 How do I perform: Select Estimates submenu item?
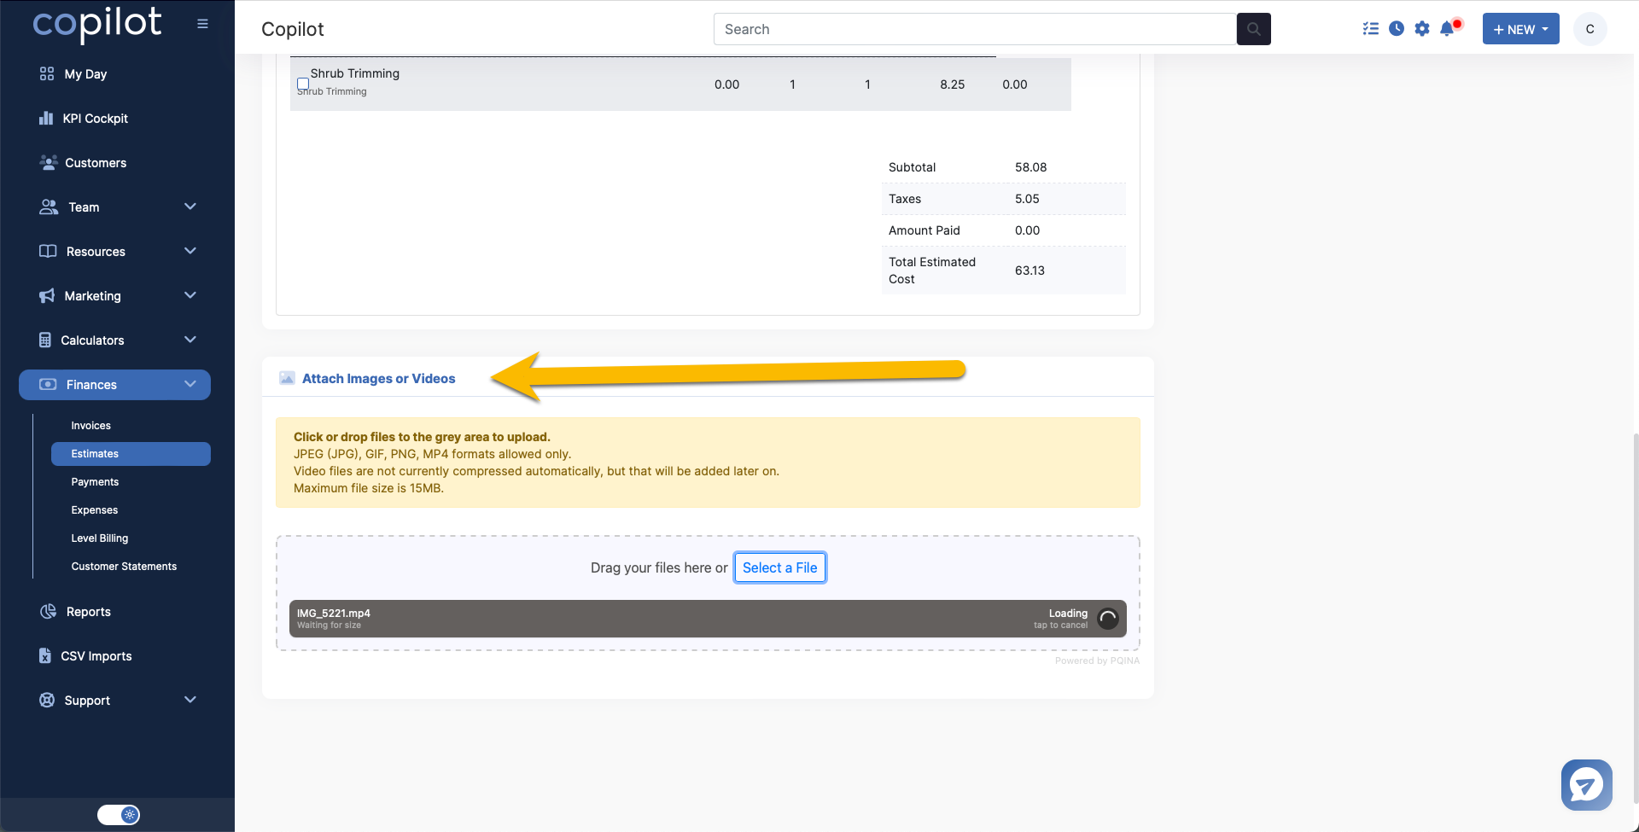pyautogui.click(x=131, y=454)
